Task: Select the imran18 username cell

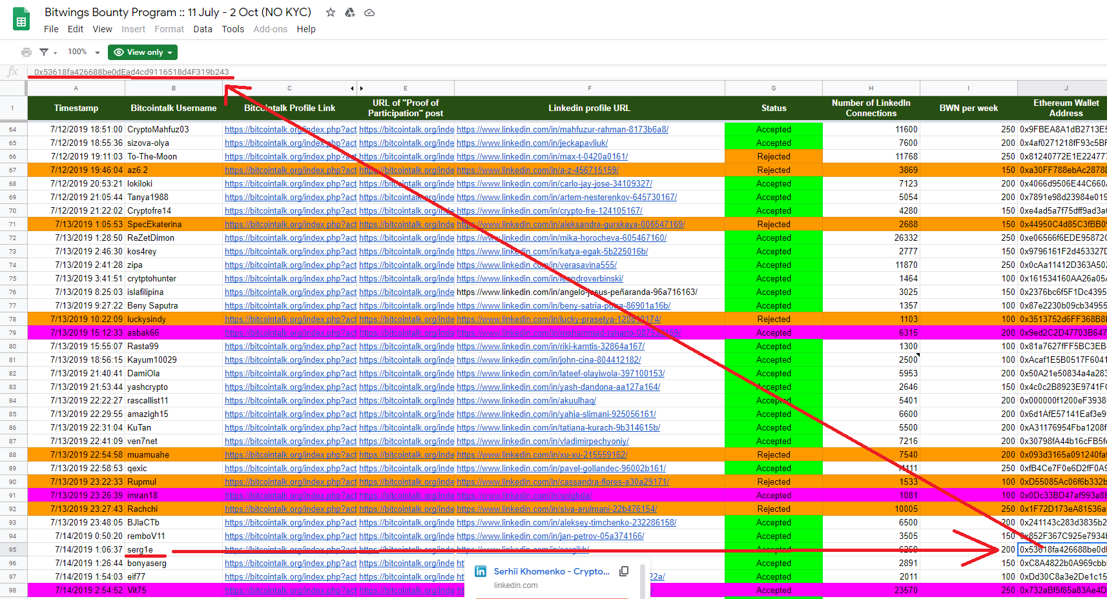Action: pyautogui.click(x=174, y=495)
